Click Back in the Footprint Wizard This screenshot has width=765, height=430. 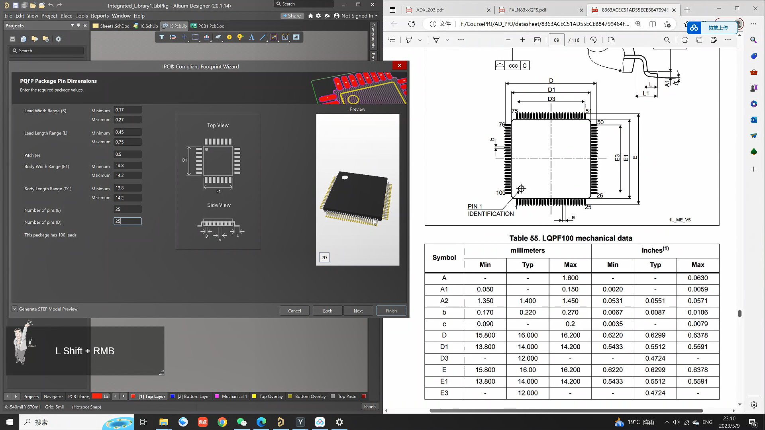(x=328, y=311)
